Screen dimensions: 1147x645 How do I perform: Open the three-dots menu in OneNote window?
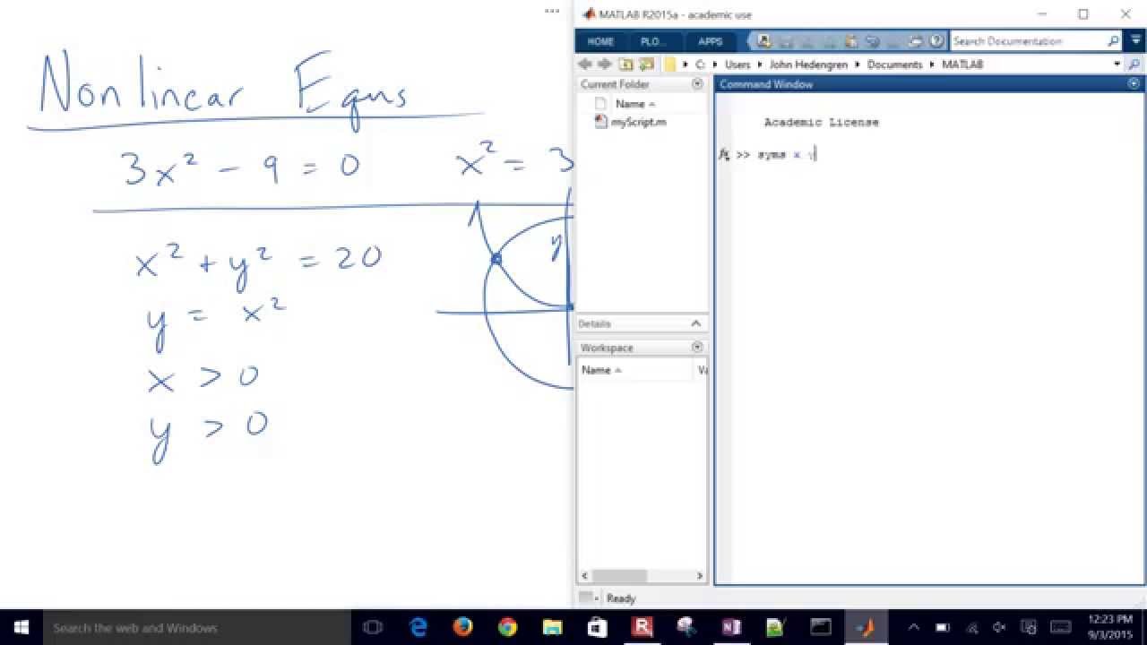click(x=552, y=12)
